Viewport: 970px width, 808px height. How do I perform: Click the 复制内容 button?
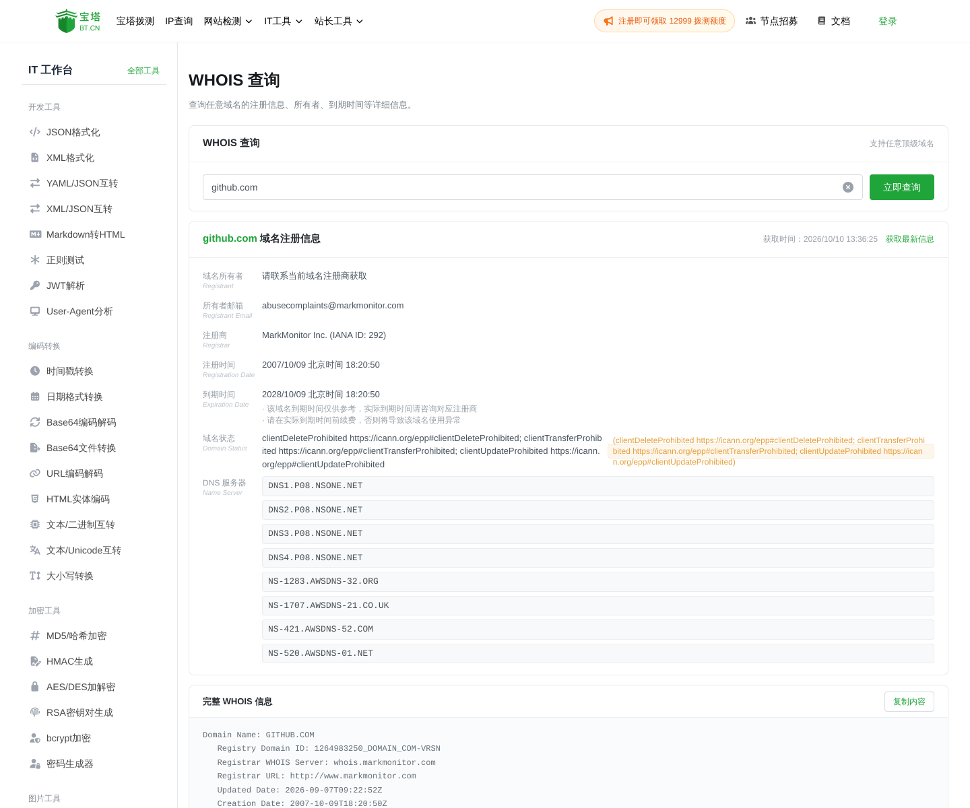pyautogui.click(x=909, y=702)
